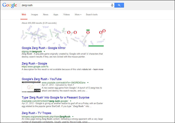Expand arrow next to mashable.com URL
Viewport: 175px width, 123px height.
70,101
